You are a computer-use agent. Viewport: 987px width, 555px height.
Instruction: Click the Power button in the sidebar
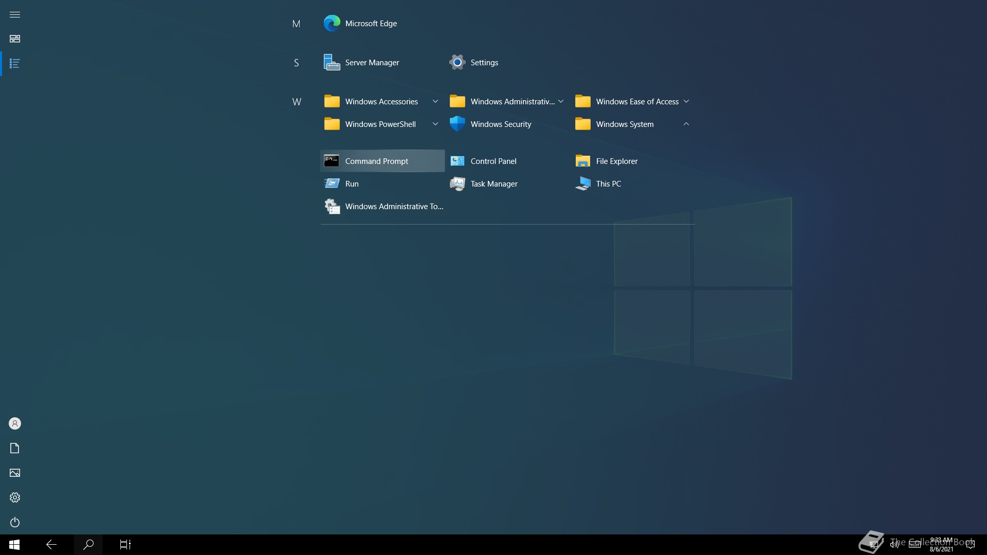15,522
